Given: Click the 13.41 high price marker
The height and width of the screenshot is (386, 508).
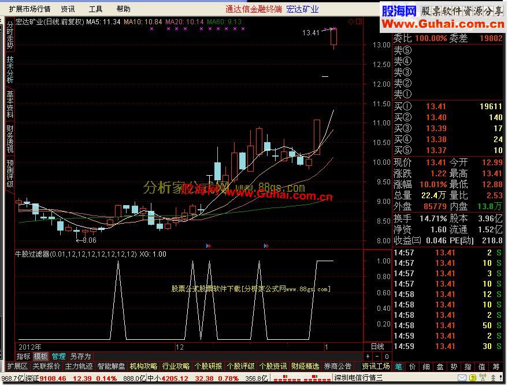Looking at the screenshot, I should (311, 33).
